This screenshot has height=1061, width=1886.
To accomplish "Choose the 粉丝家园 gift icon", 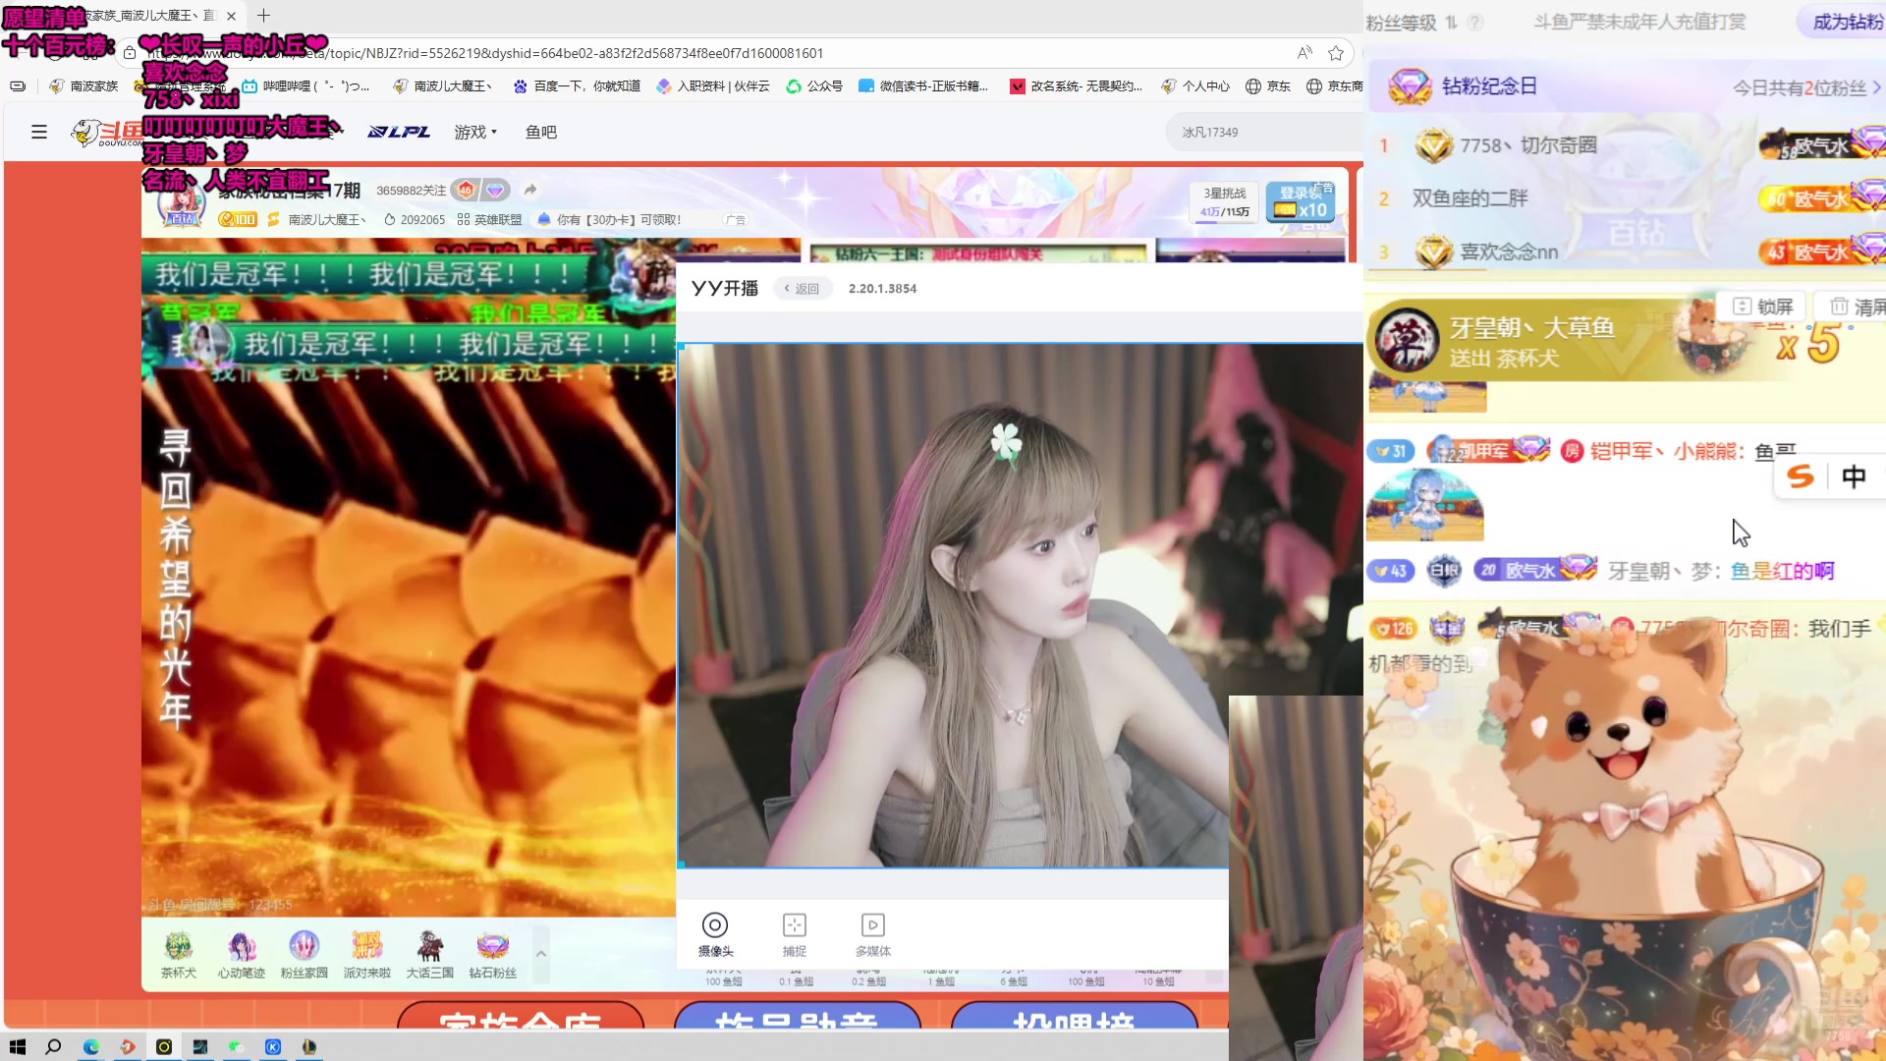I will 305,955.
